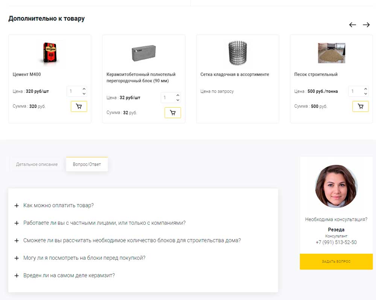
Task: Switch to Детальное описание tab
Action: (x=37, y=164)
